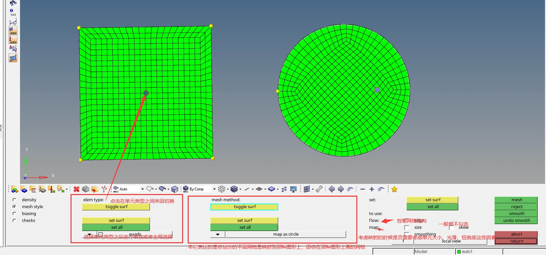The image size is (546, 255).
Task: Click the square mesh center handle
Action: [x=146, y=93]
